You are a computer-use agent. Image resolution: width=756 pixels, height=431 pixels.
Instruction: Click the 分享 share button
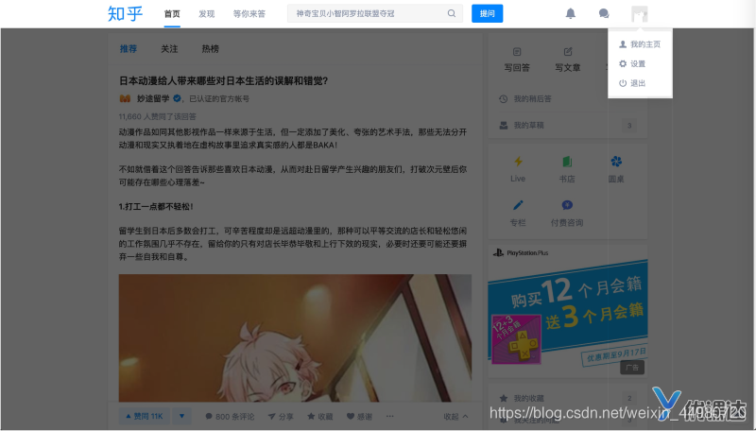point(281,417)
